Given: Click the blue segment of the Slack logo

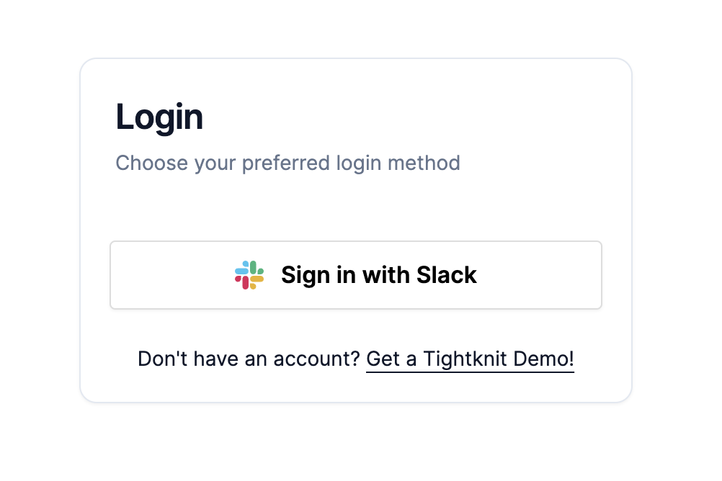Looking at the screenshot, I should coord(241,271).
